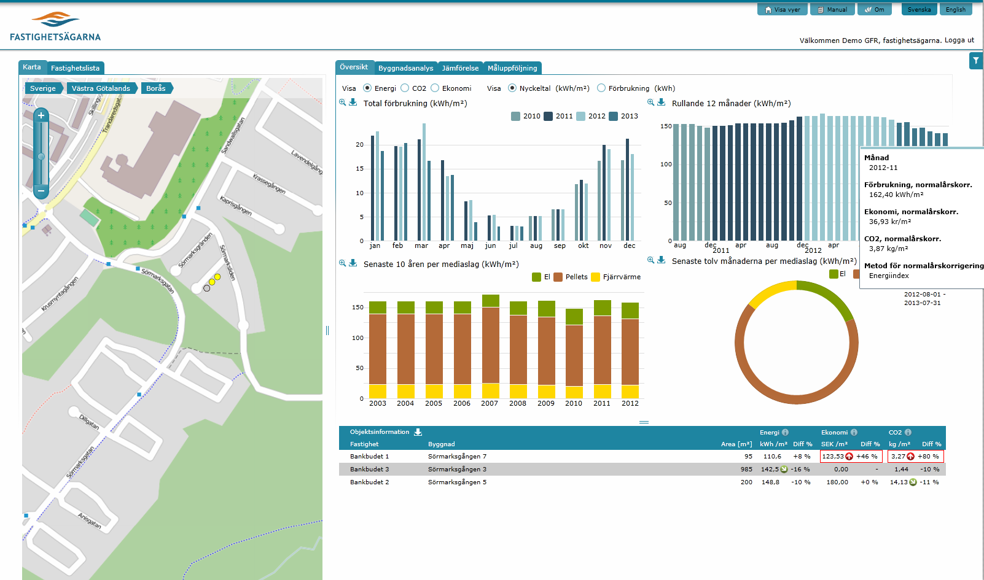
Task: Open the Jämförelse tab
Action: click(x=461, y=68)
